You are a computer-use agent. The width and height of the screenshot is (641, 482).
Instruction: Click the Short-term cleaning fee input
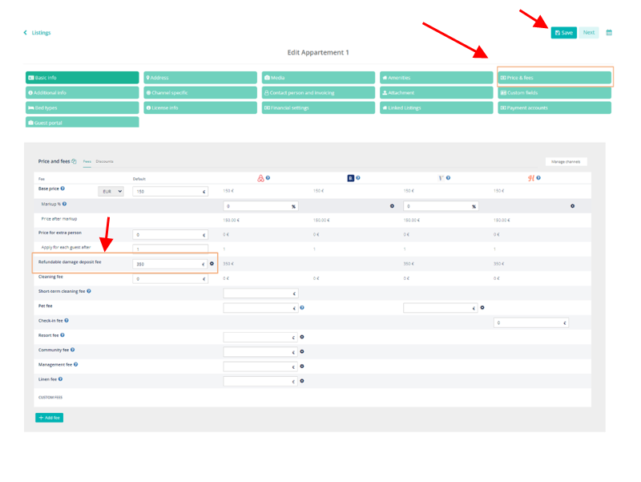(260, 294)
